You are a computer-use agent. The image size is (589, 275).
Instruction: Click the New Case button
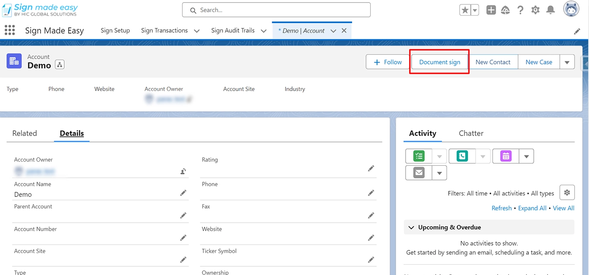click(x=539, y=62)
